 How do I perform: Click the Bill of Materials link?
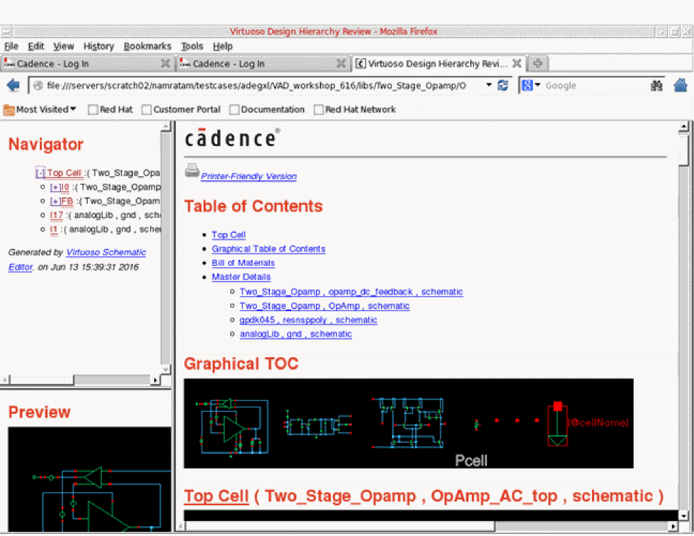pos(243,263)
